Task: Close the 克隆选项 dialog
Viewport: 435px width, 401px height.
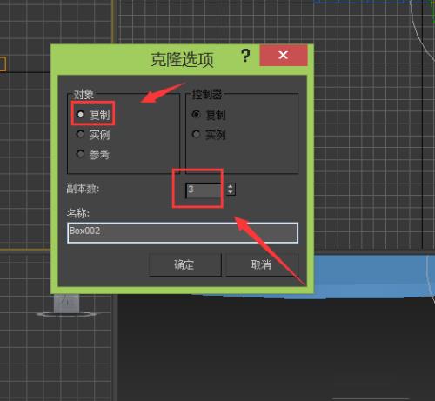Action: pos(284,56)
